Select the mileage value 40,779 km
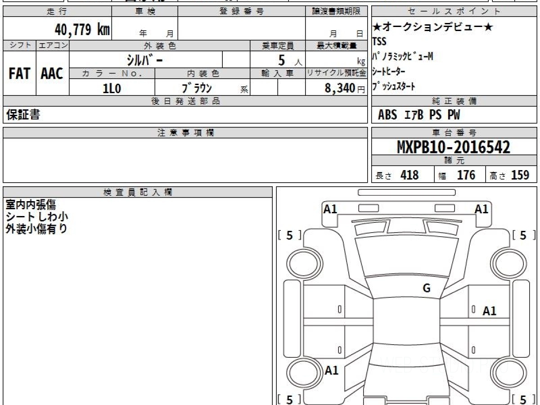Image resolution: width=540 pixels, height=405 pixels. click(x=82, y=30)
